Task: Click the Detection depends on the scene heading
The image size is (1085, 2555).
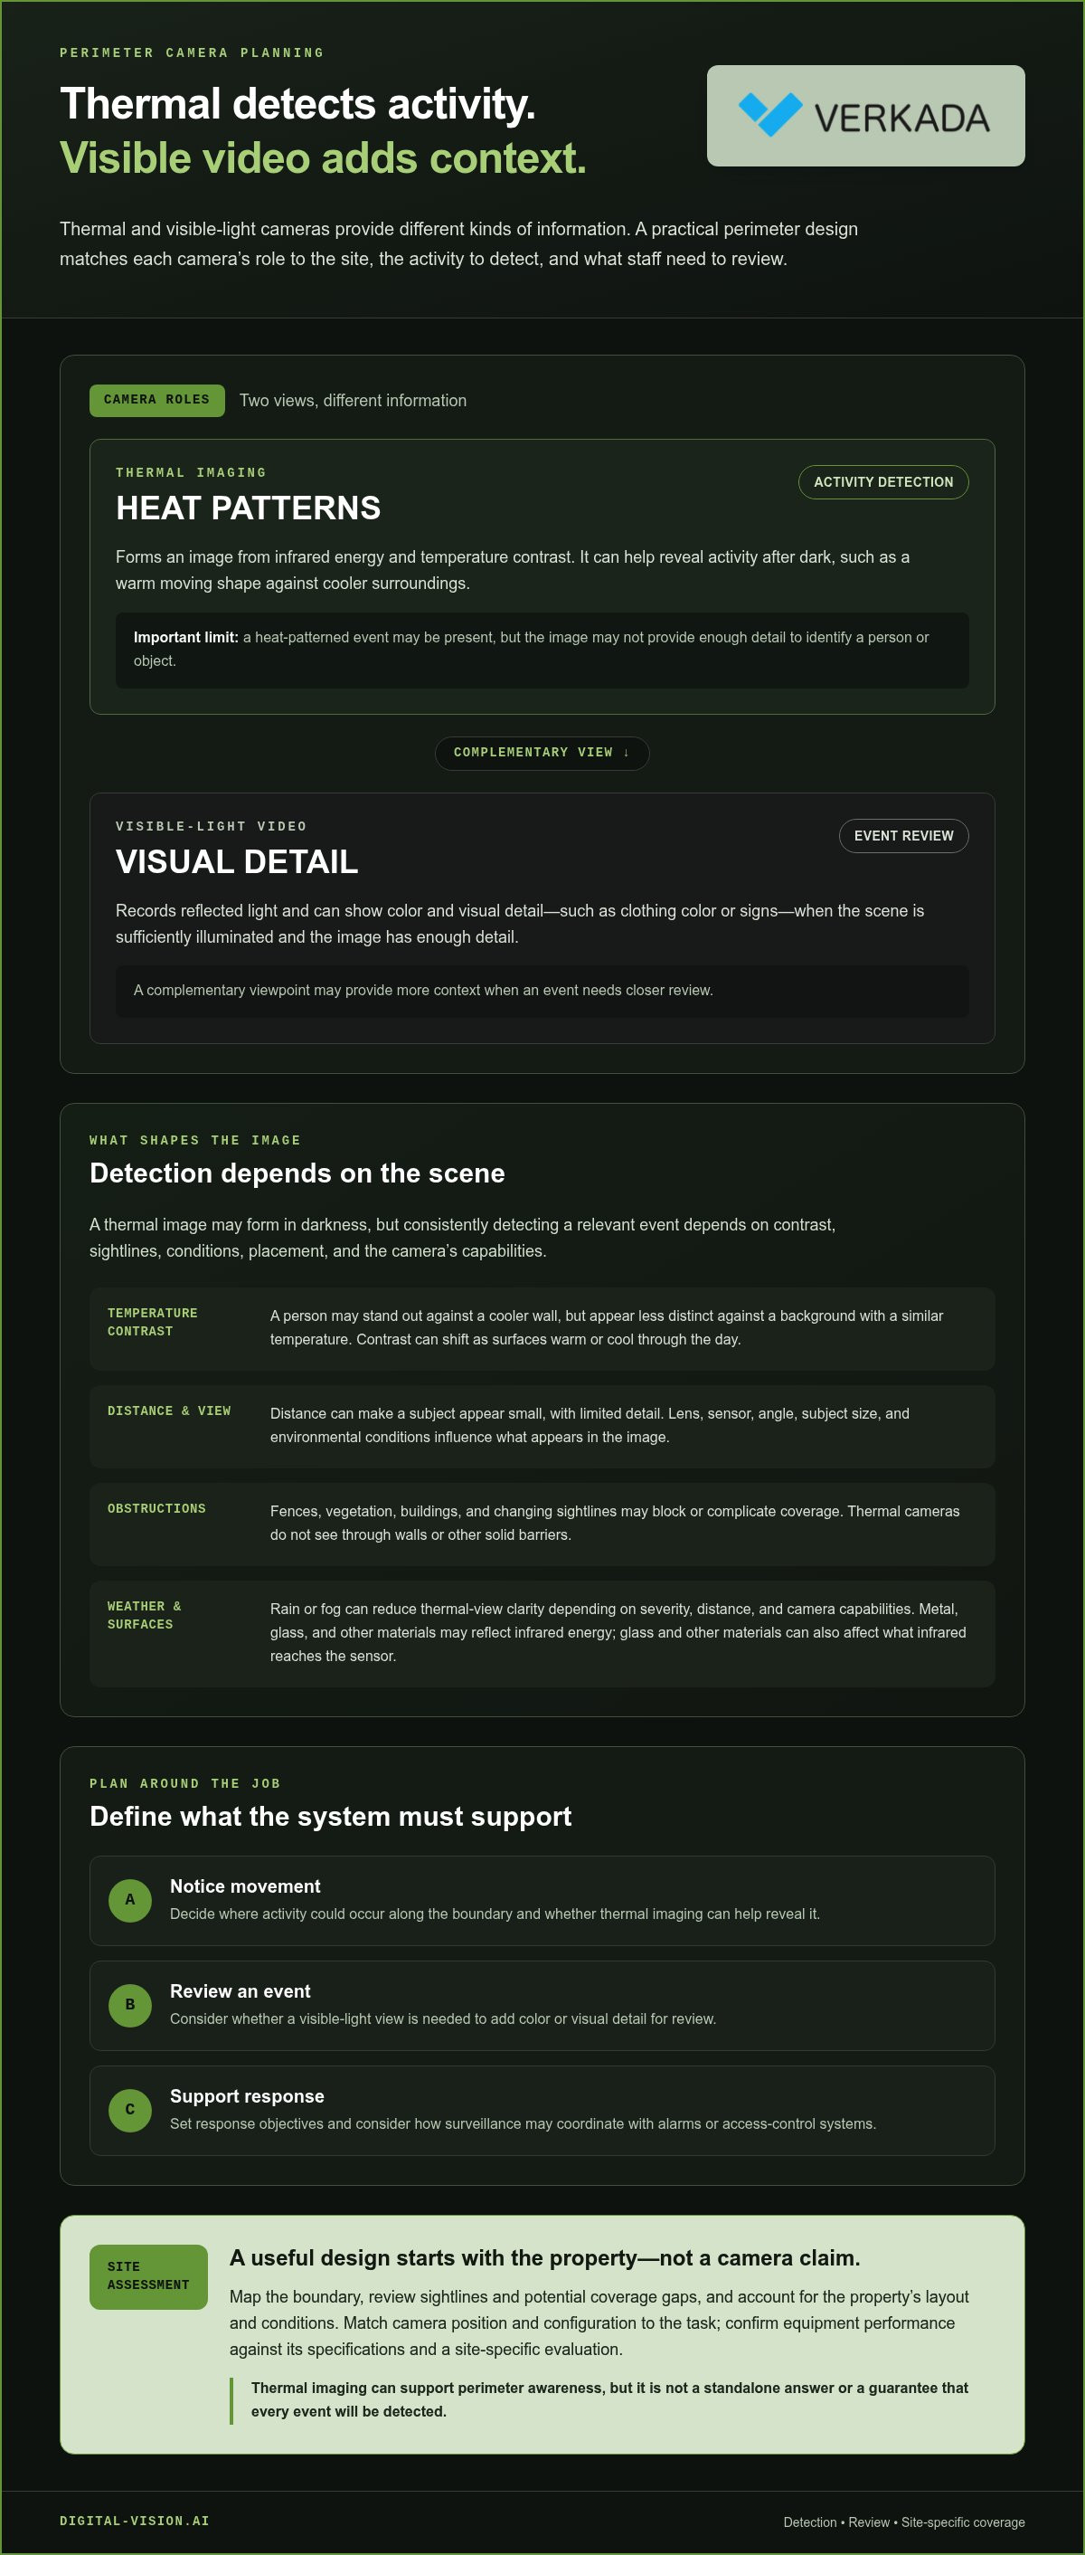Action: [x=297, y=1173]
